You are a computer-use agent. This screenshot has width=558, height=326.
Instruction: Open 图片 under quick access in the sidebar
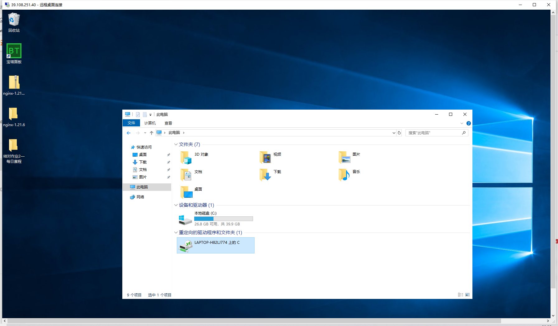[143, 177]
